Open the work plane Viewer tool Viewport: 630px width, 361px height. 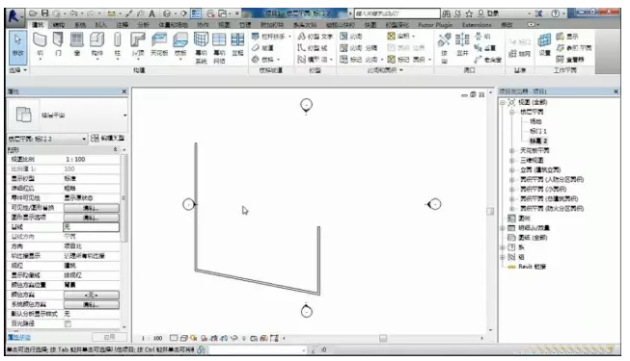coord(570,60)
